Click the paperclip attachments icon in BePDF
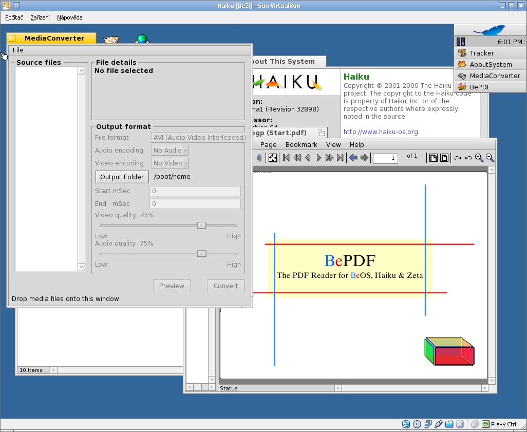Screen dimensions: 527x432 [259, 158]
